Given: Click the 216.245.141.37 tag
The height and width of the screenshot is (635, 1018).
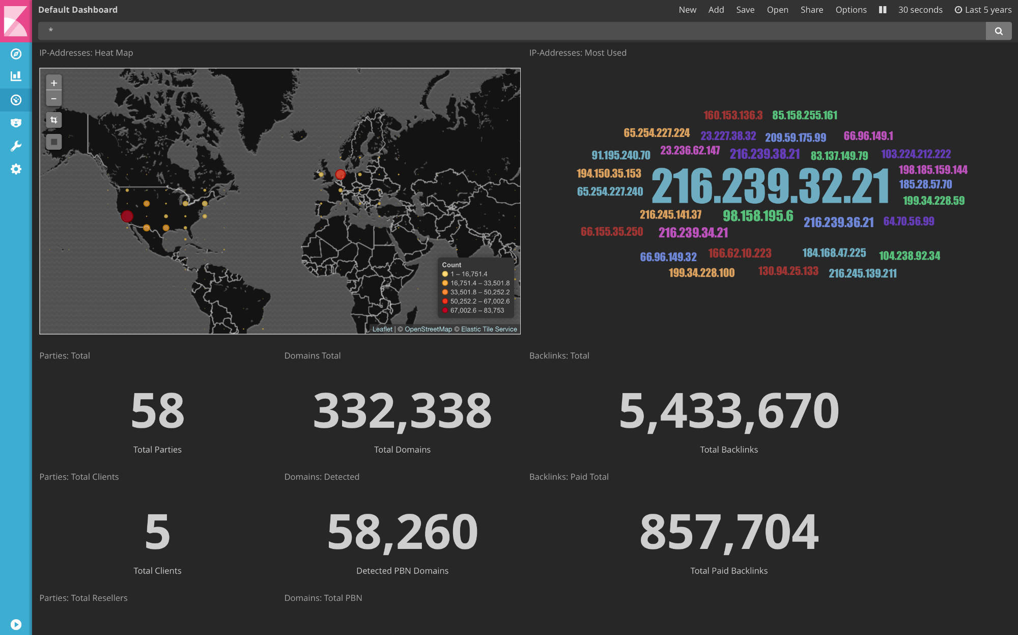Looking at the screenshot, I should (x=670, y=215).
